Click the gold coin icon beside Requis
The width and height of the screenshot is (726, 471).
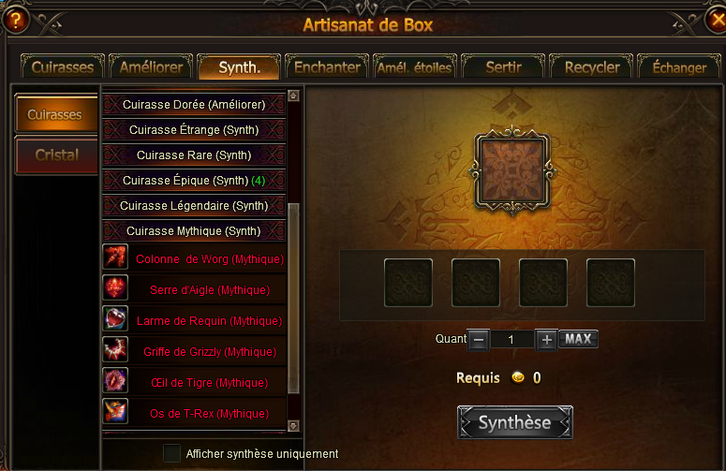[518, 377]
